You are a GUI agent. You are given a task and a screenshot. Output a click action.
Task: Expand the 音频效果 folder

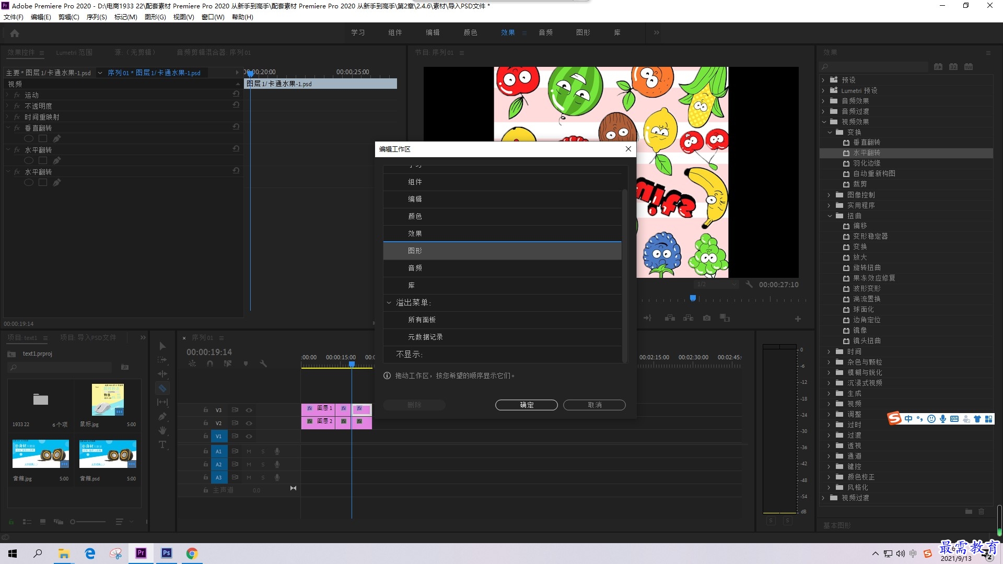pos(823,101)
